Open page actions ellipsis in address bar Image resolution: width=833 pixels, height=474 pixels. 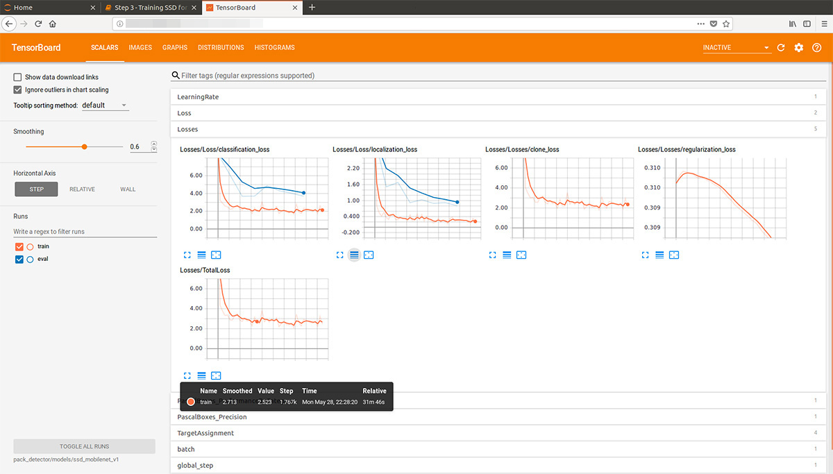[x=701, y=24]
